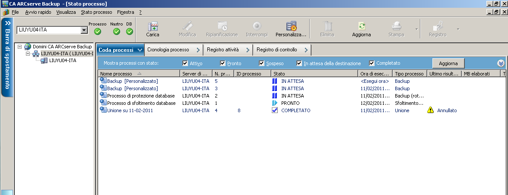This screenshot has height=195, width=508.
Task: Open the Coda processi tab dropdown arrow
Action: point(140,50)
